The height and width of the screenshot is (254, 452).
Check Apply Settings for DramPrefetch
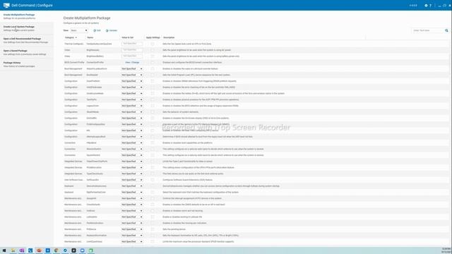click(153, 81)
